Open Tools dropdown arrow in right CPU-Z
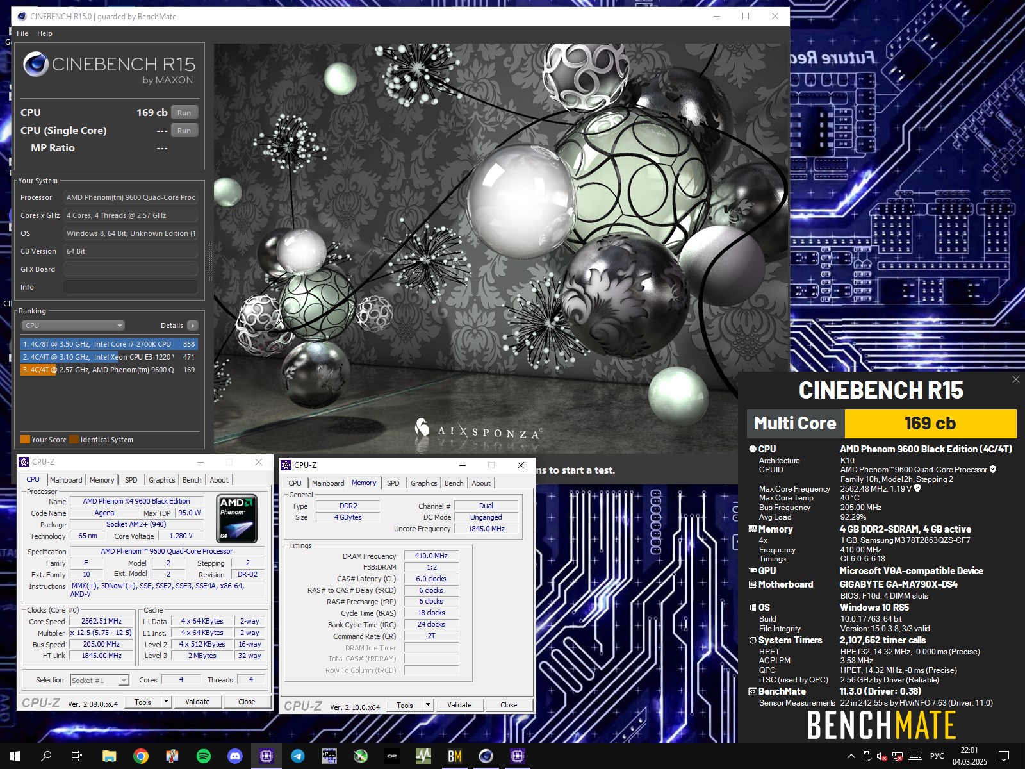1025x769 pixels. point(428,705)
